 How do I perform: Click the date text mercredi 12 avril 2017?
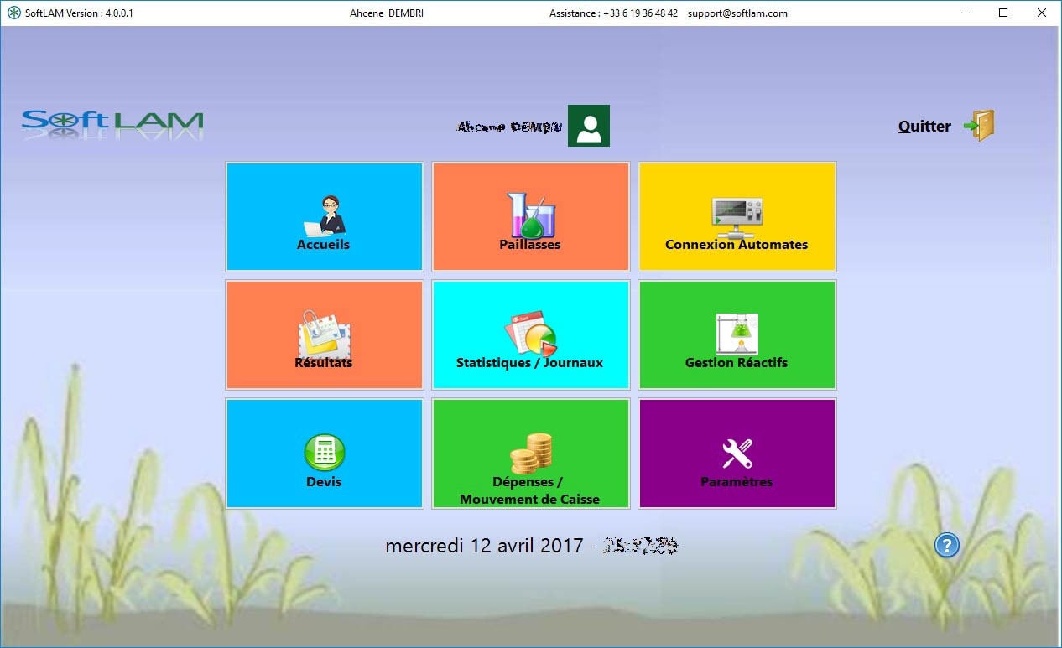point(484,546)
